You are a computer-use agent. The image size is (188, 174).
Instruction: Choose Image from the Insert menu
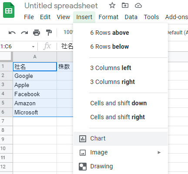(x=121, y=153)
